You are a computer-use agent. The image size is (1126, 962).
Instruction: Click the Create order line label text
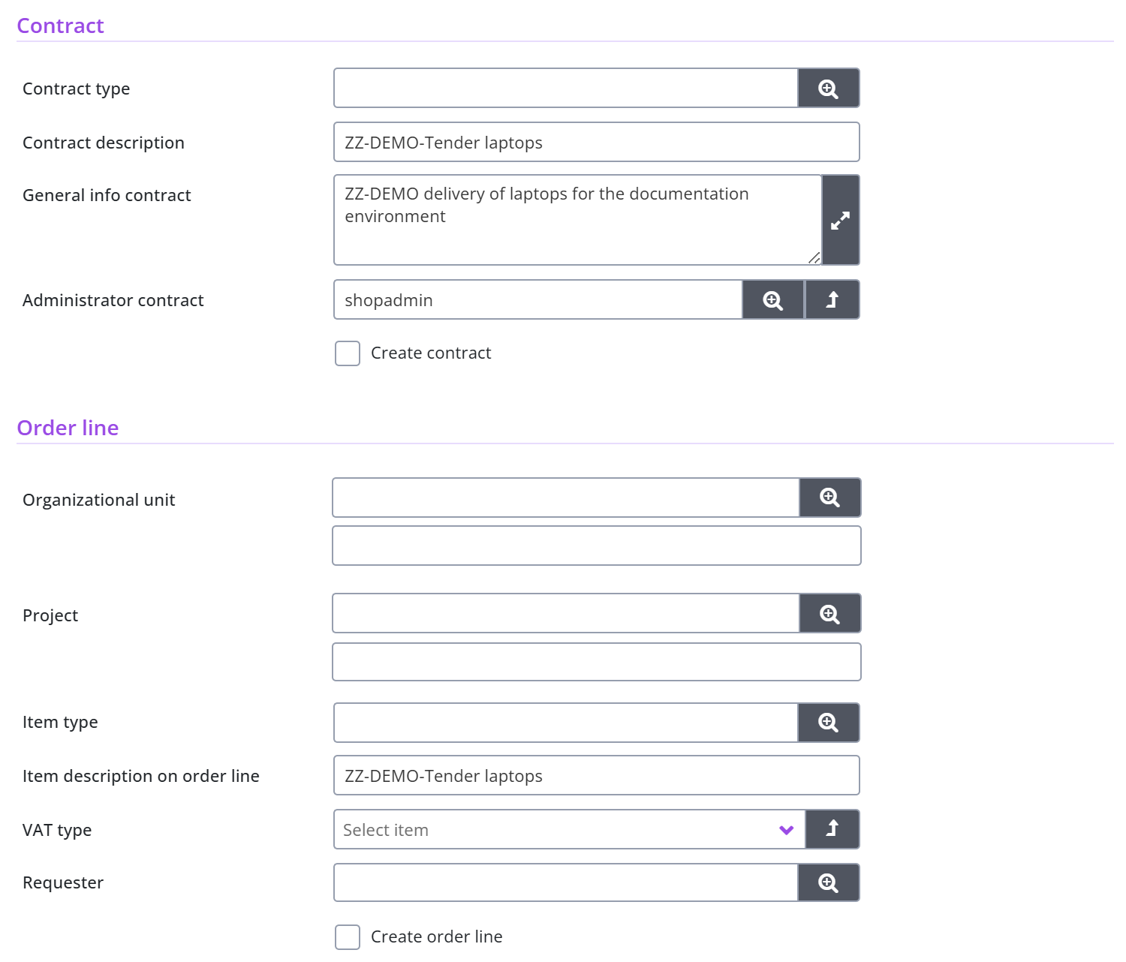tap(437, 937)
